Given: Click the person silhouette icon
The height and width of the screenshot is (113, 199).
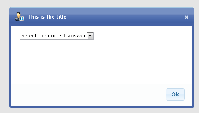Looking at the screenshot, I should pyautogui.click(x=18, y=16).
